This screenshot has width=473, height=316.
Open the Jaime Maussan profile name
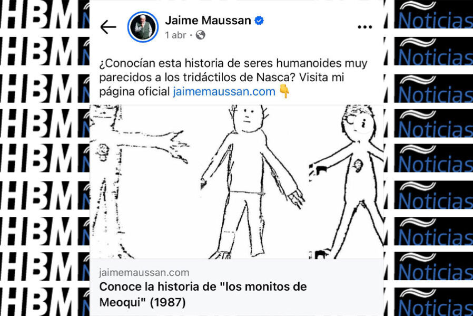pos(208,21)
